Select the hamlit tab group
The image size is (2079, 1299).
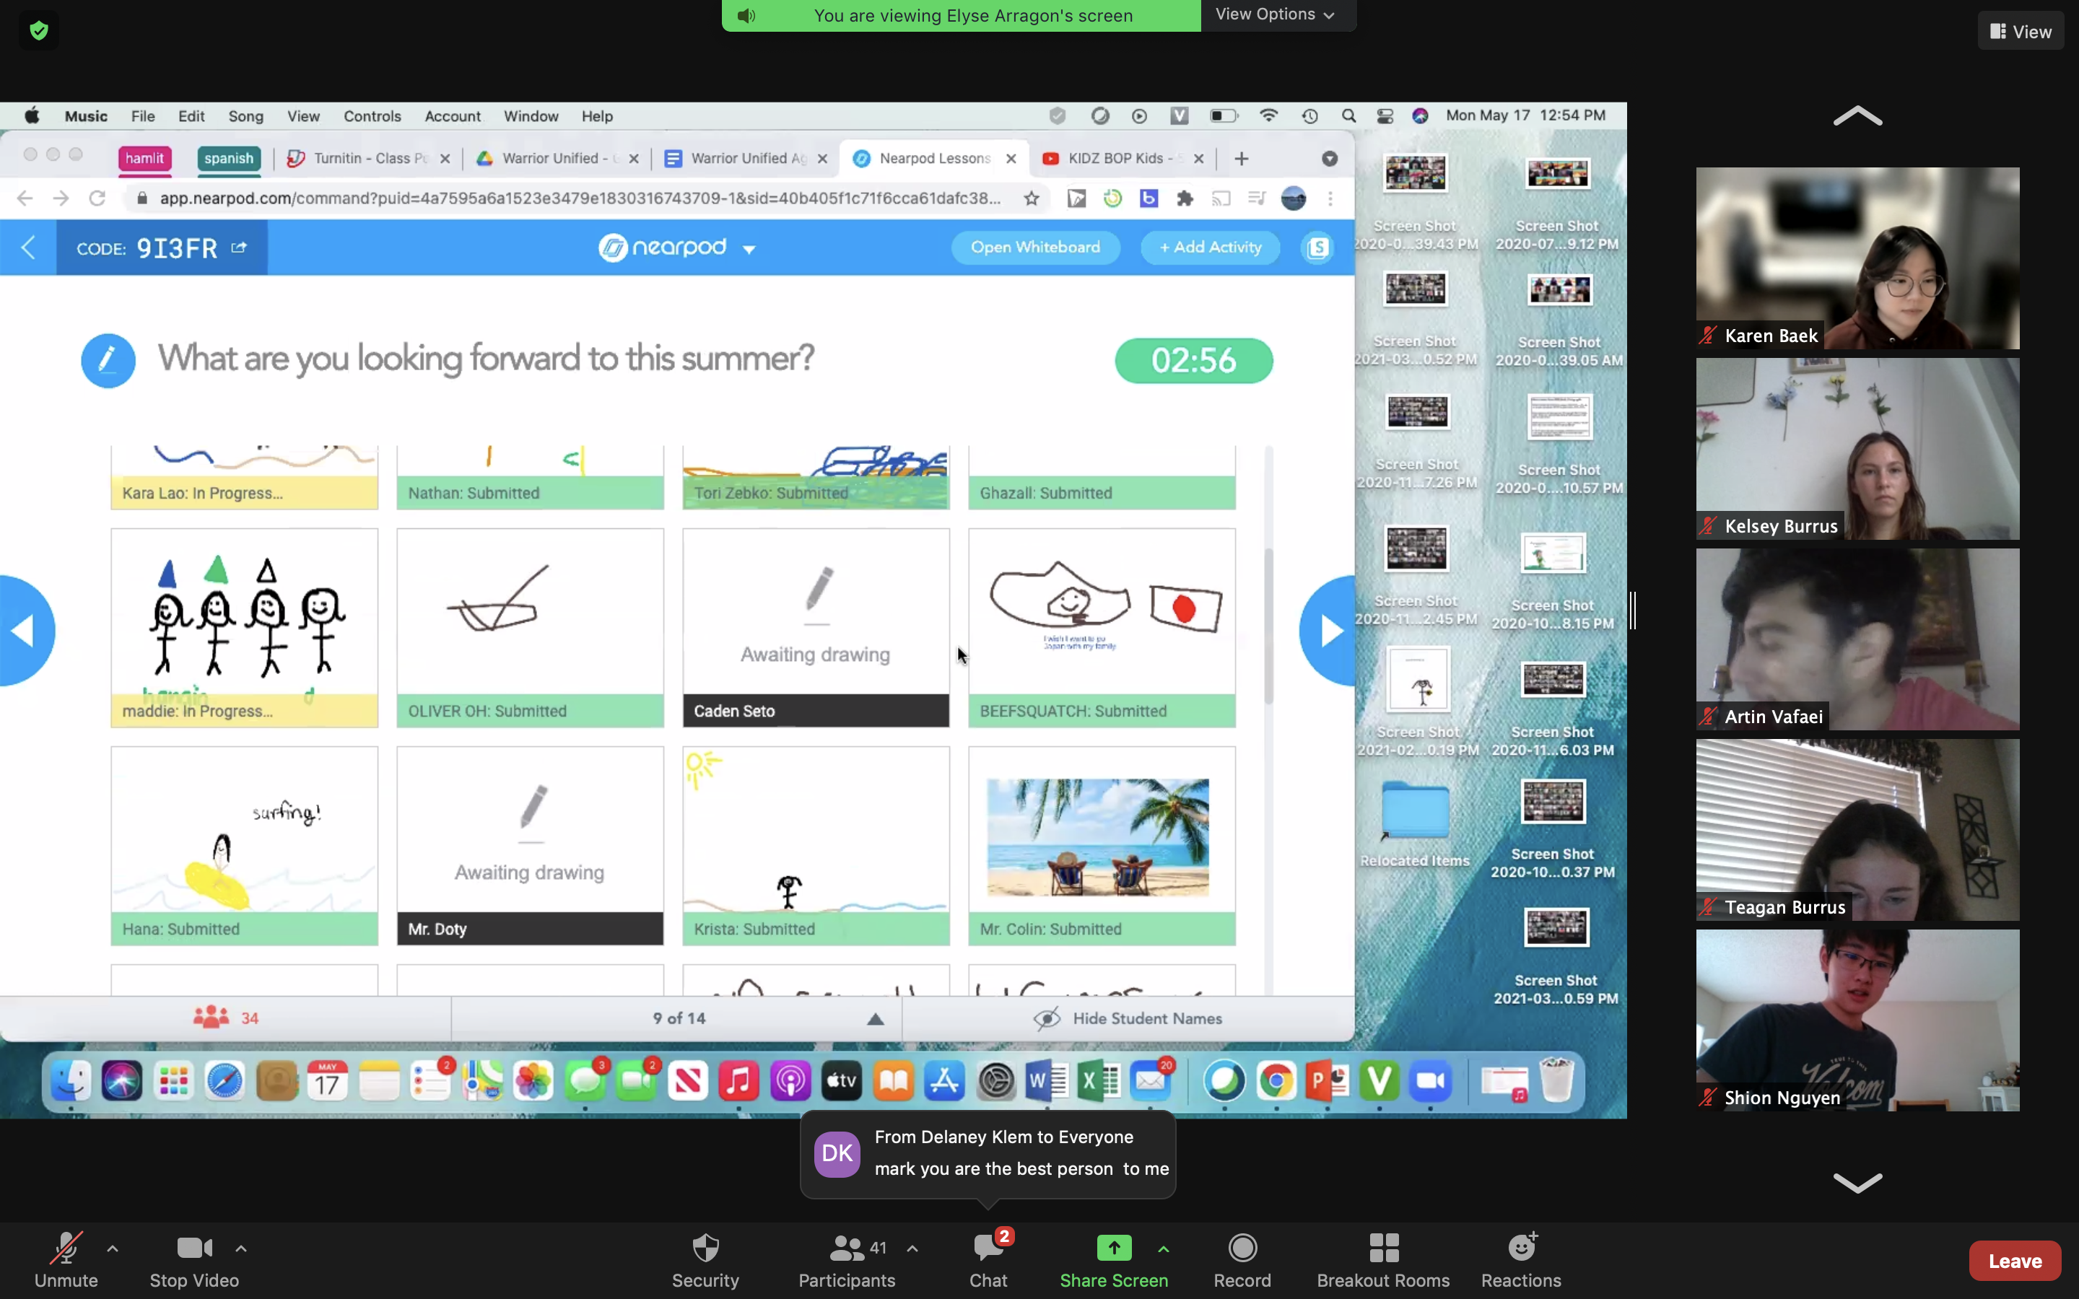tap(144, 159)
